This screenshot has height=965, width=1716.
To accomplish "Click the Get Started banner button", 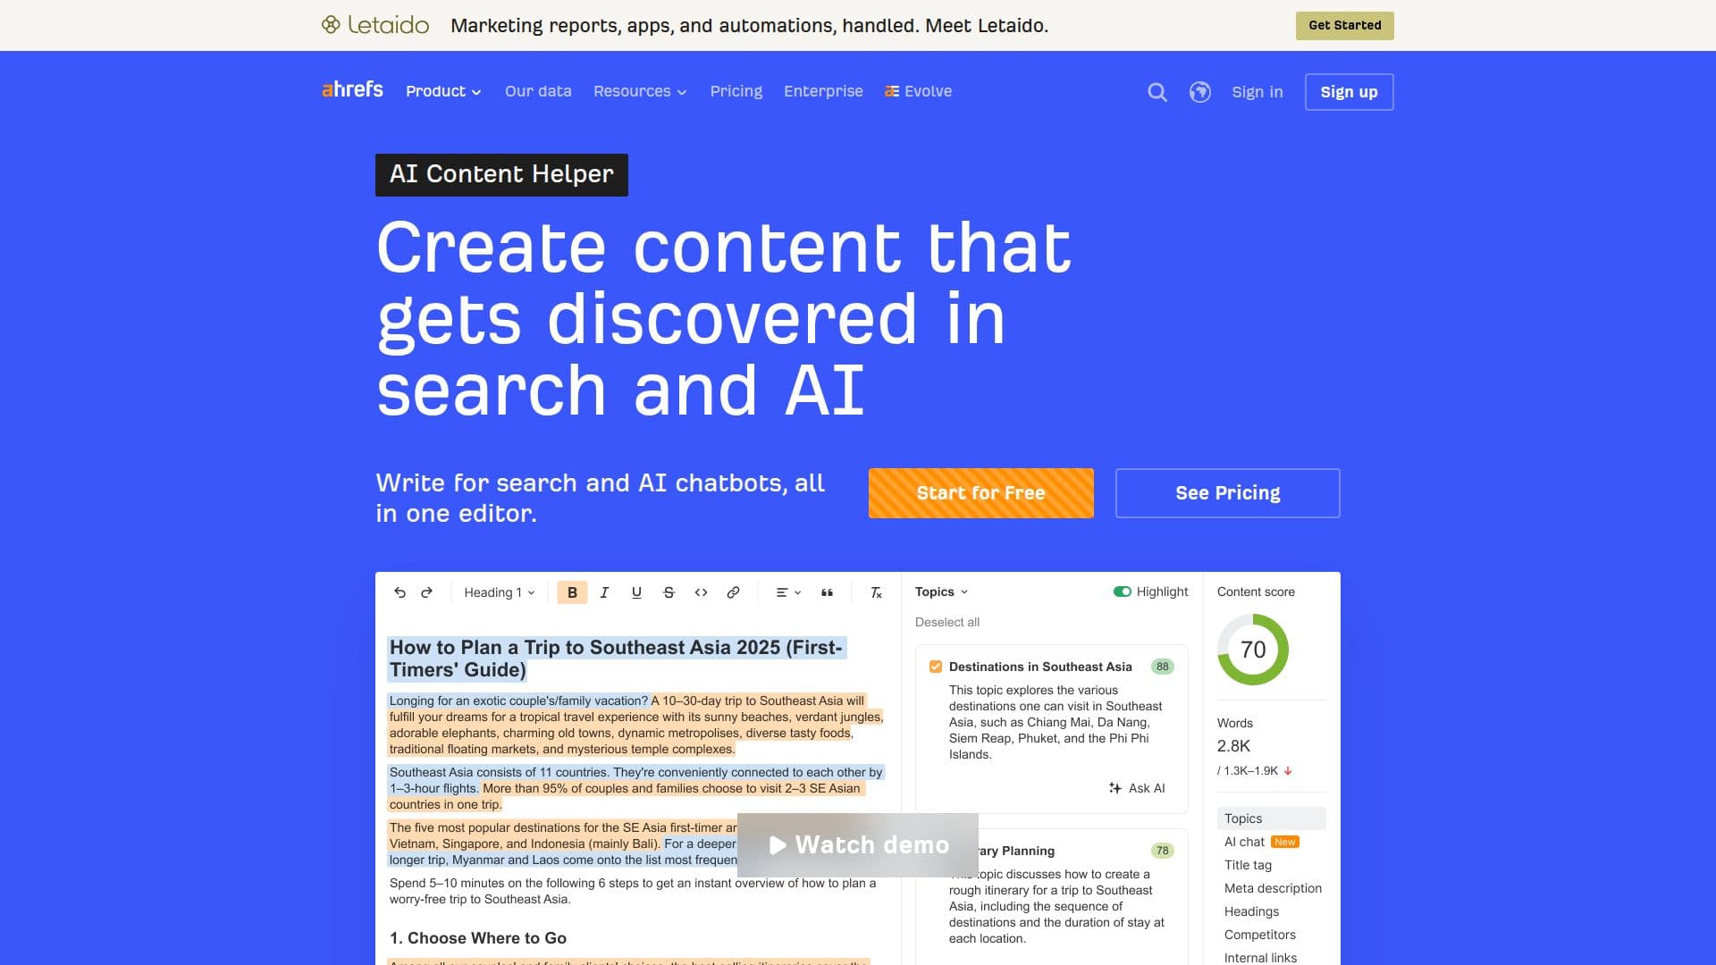I will click(1345, 25).
